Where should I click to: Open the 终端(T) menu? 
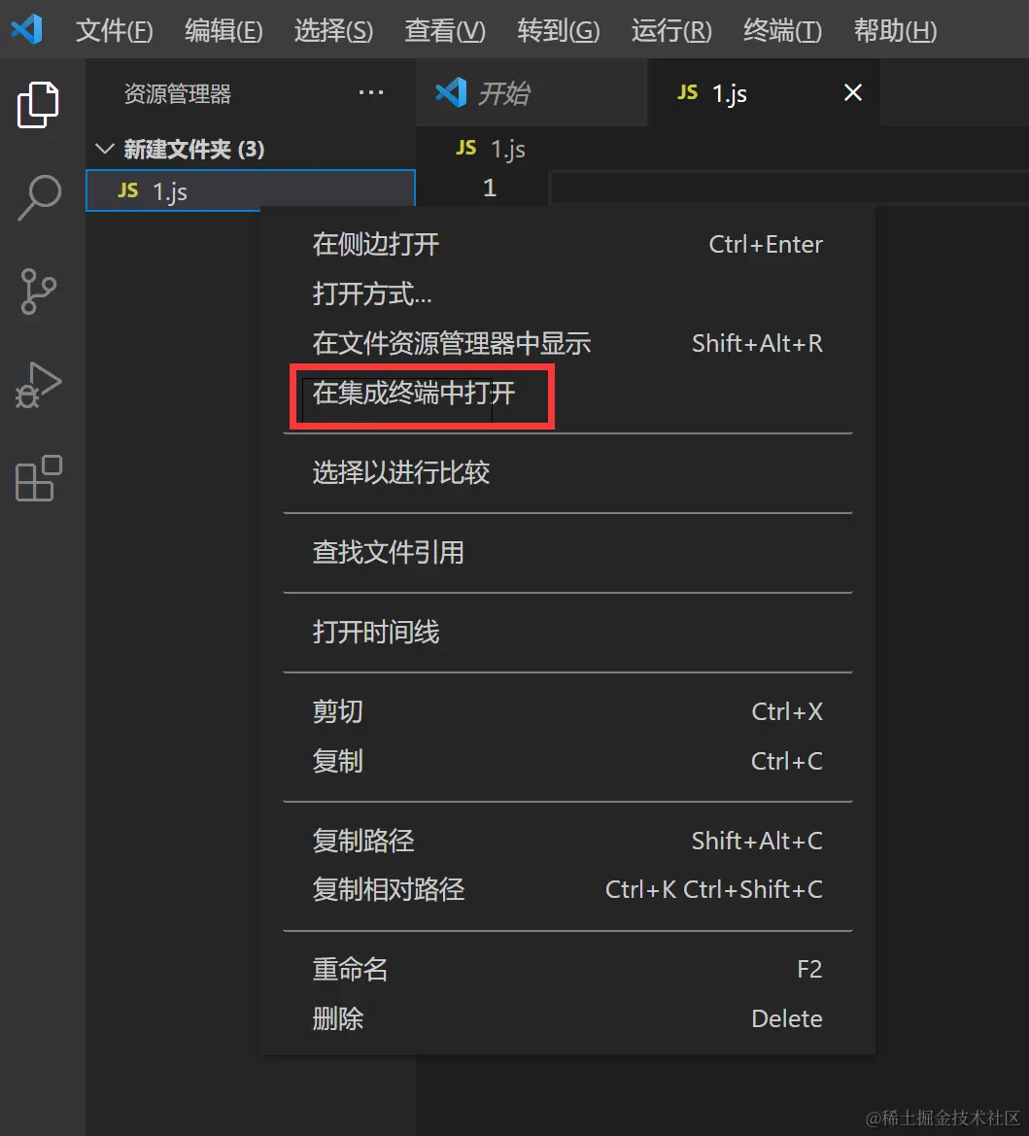coord(780,30)
